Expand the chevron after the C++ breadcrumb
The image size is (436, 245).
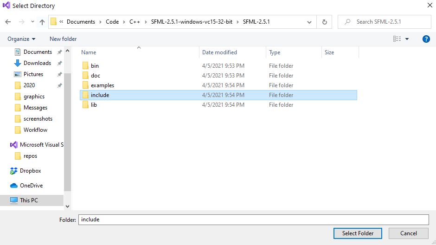click(x=146, y=22)
